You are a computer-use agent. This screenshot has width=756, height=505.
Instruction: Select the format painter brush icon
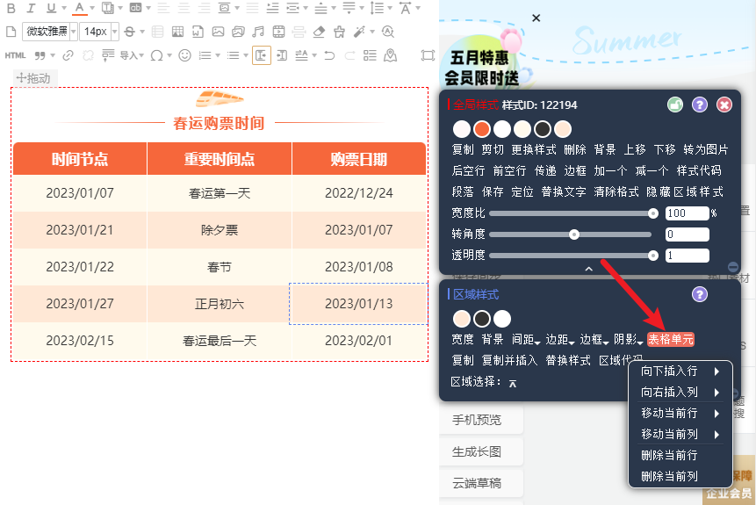(339, 32)
